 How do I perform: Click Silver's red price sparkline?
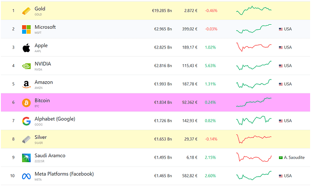click(254, 139)
